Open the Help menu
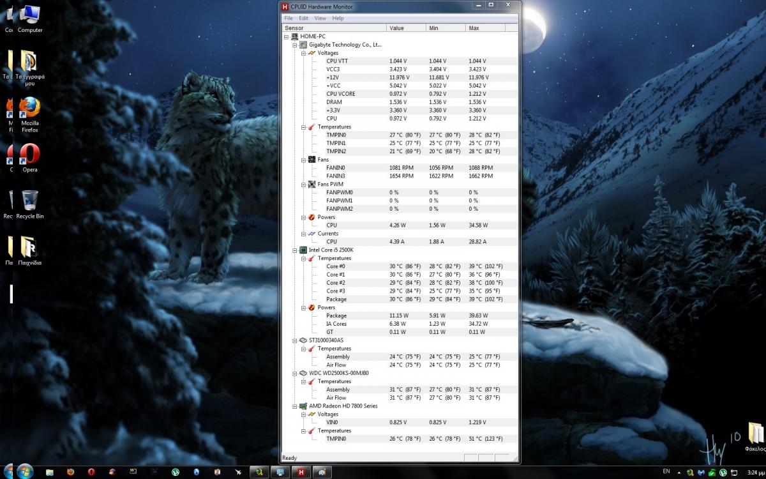Image resolution: width=766 pixels, height=479 pixels. tap(338, 19)
